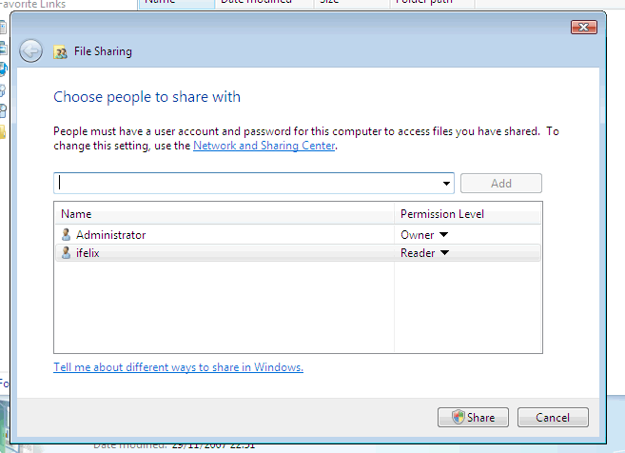Open the Reader permission dropdown for ifelix
625x453 pixels.
(x=444, y=253)
